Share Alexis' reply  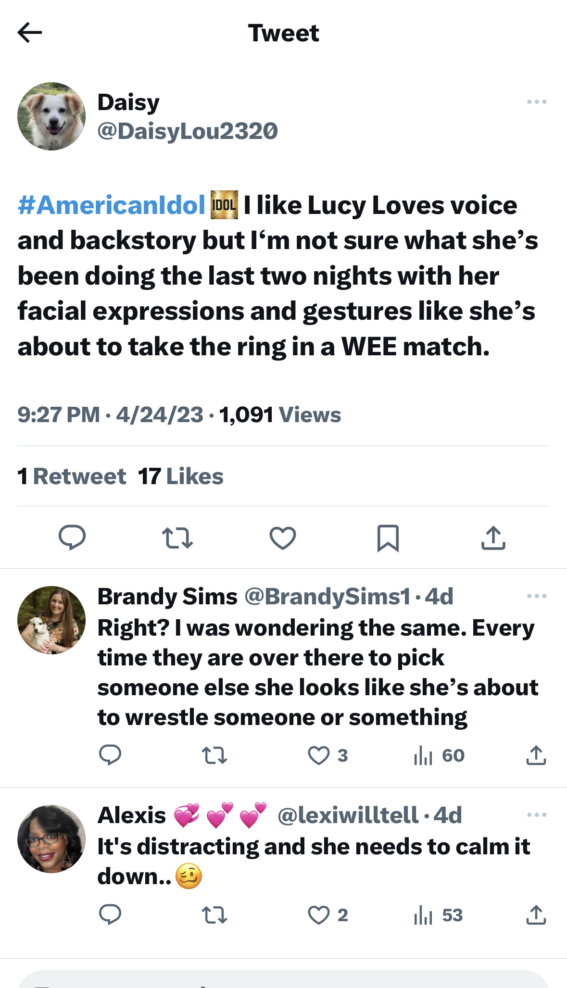click(x=536, y=915)
